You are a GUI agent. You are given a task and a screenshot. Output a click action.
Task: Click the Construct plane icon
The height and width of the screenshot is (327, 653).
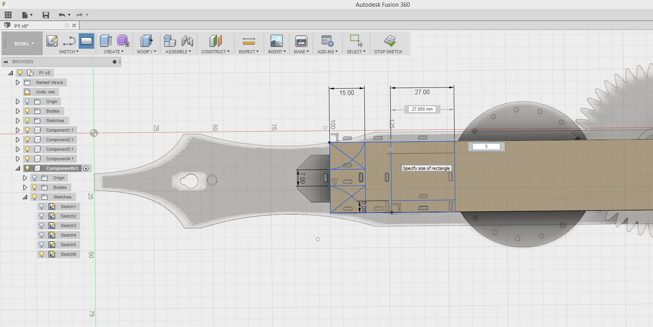tap(215, 41)
